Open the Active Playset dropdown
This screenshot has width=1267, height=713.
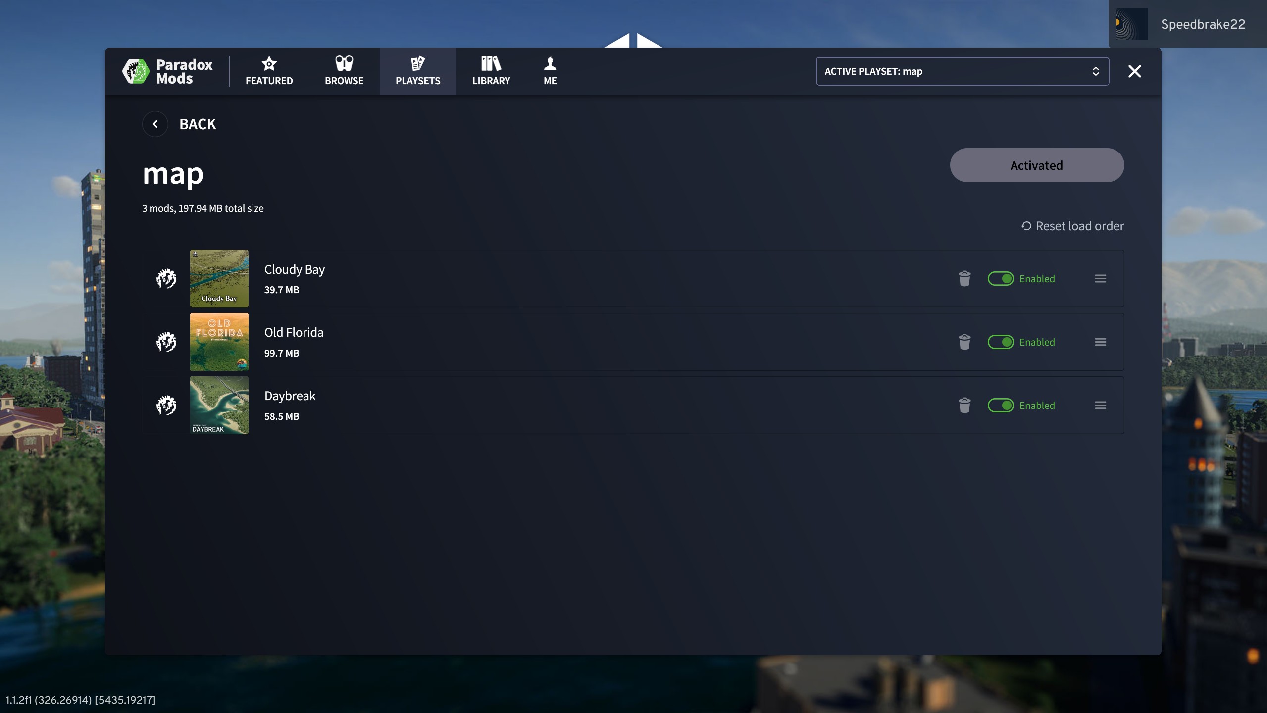pyautogui.click(x=962, y=71)
